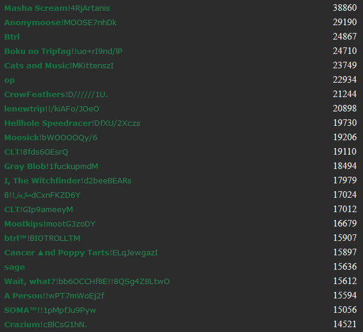Click the count 24867
The image size is (363, 332).
(x=344, y=37)
